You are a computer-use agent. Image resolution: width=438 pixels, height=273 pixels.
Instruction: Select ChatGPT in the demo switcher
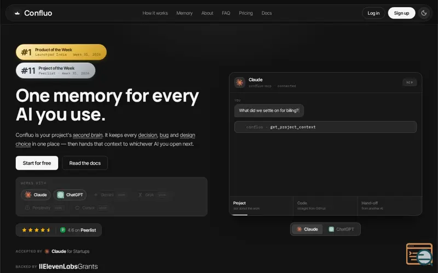(341, 229)
